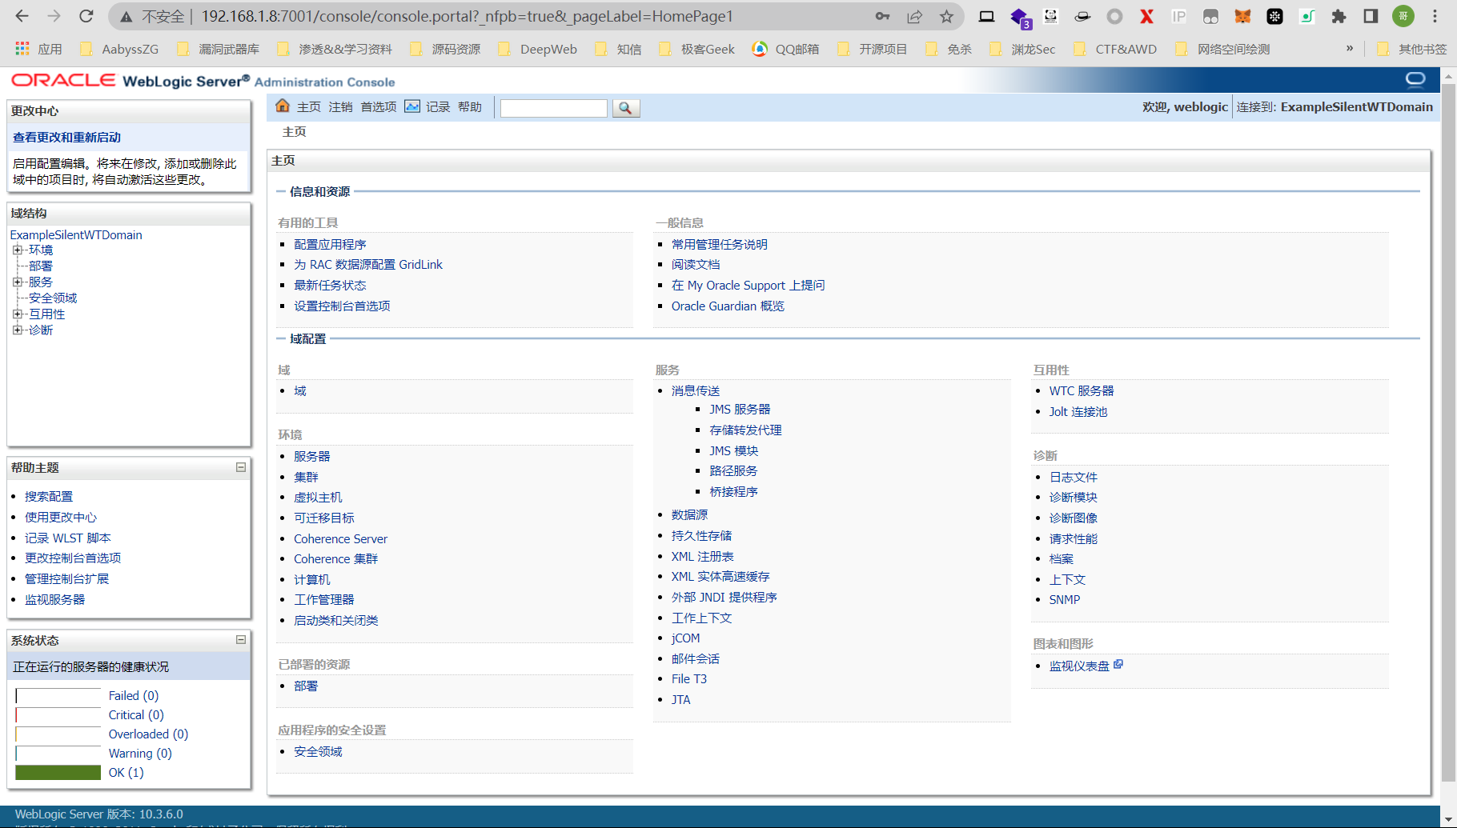
Task: Open the 配置应用程序 link
Action: click(330, 244)
